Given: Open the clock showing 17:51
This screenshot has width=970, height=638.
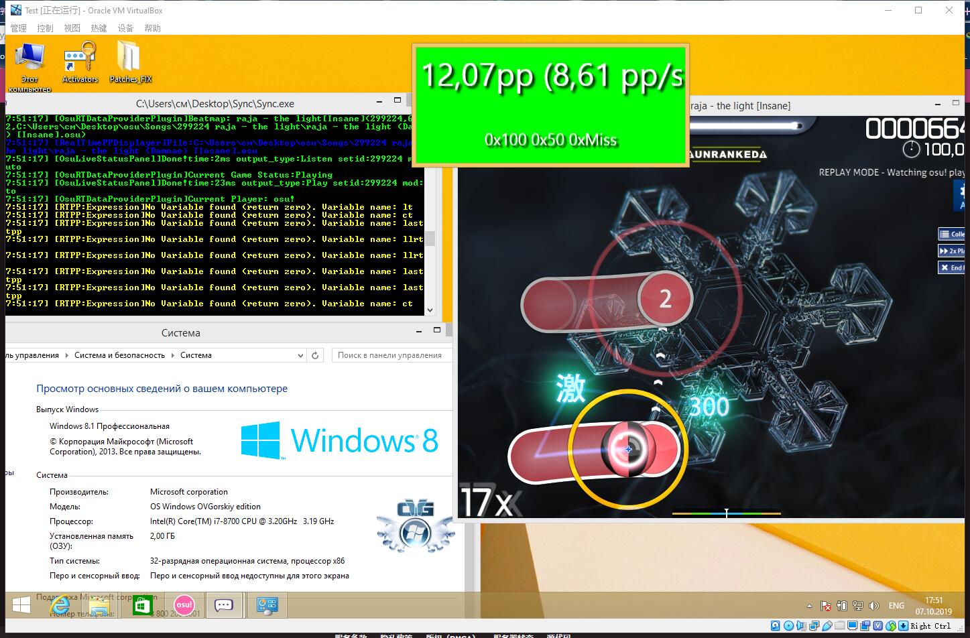Looking at the screenshot, I should coord(934,606).
